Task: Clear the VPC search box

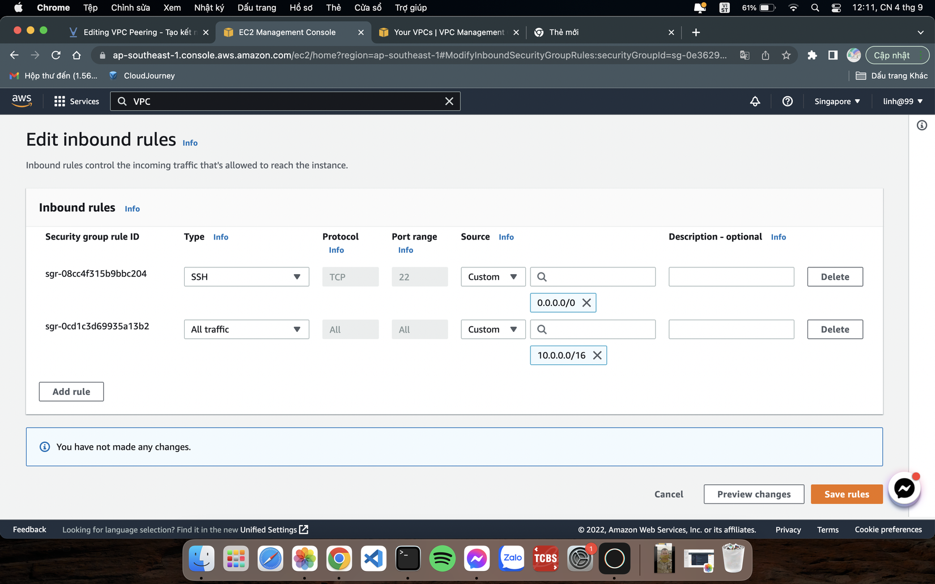Action: 449,101
